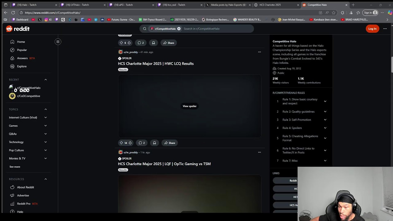
Task: Give award on HWC LCQ Results post
Action: [x=154, y=143]
